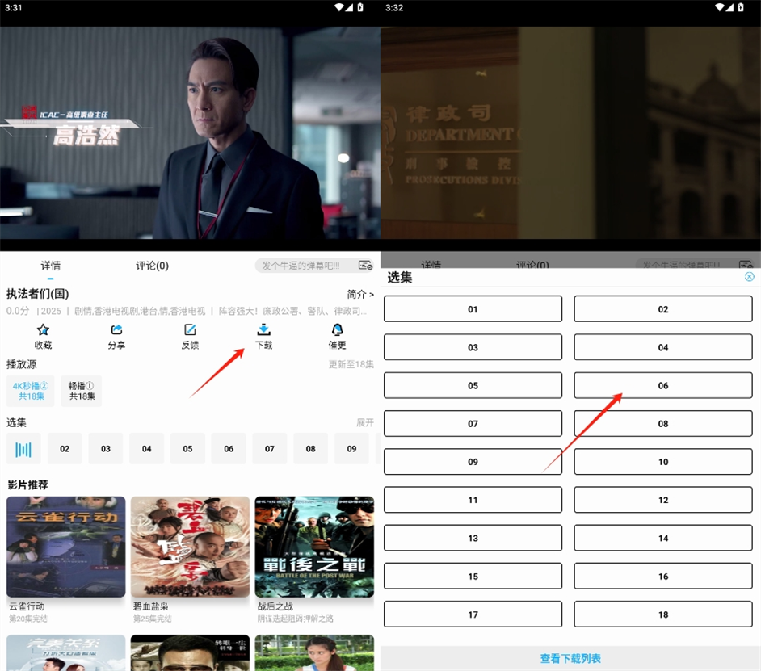Viewport: 761px width, 671px height.
Task: Open the 完美关系 poster in the bottom row
Action: tap(66, 653)
